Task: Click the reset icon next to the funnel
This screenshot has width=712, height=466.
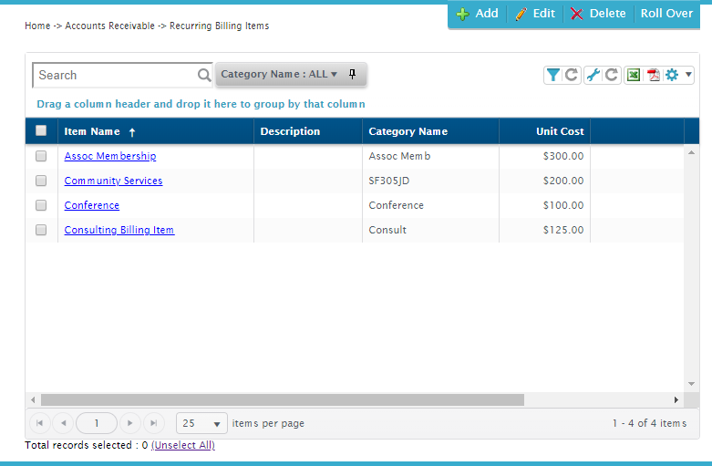Action: click(x=572, y=76)
